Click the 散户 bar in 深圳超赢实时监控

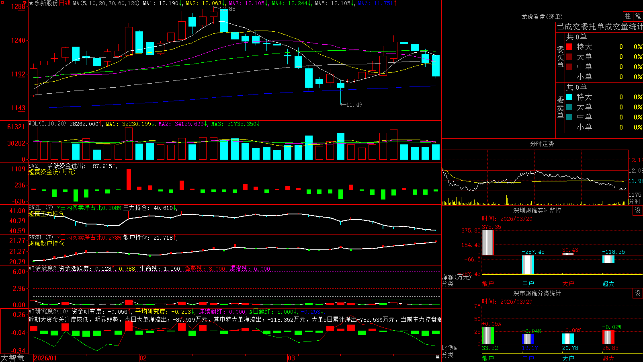(488, 243)
